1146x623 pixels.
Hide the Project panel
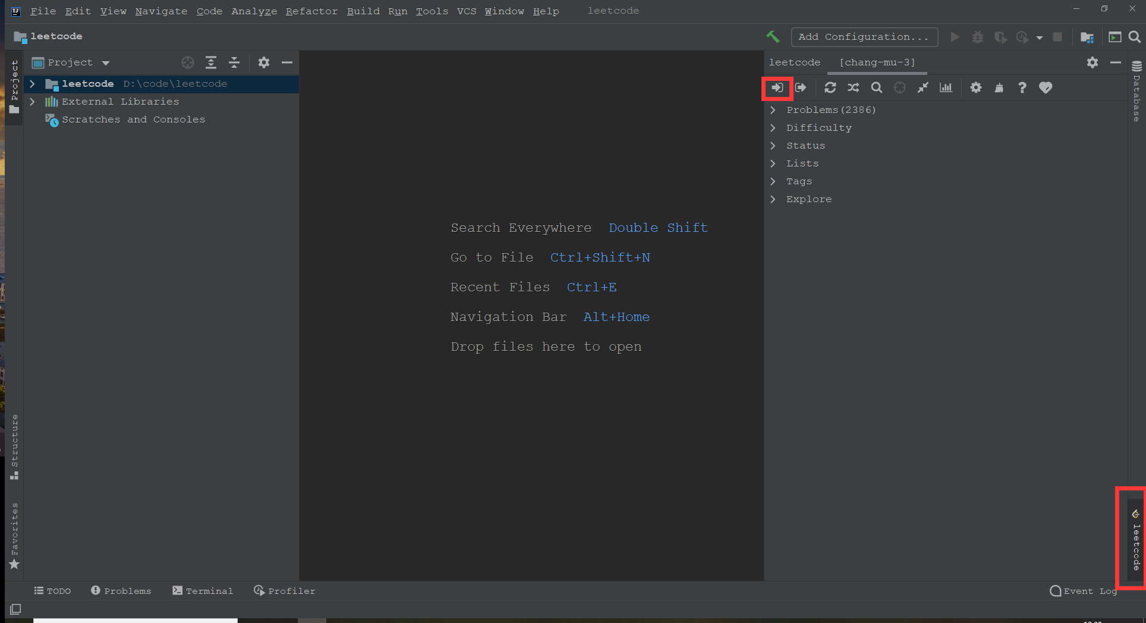tap(287, 62)
